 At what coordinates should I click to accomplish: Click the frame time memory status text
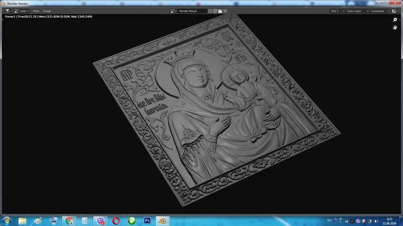click(48, 17)
